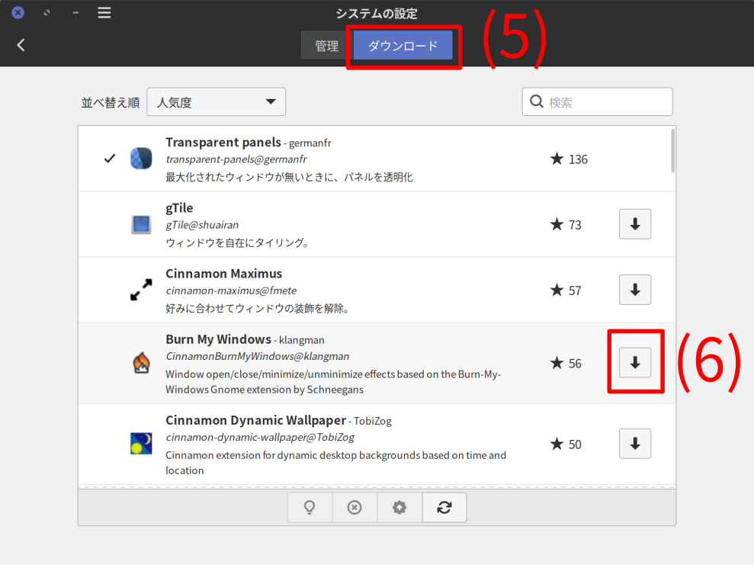Image resolution: width=754 pixels, height=565 pixels.
Task: Click the uninstall circle-x button
Action: tap(355, 508)
